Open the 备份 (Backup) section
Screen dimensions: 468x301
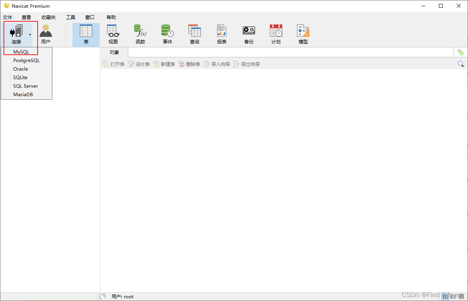pyautogui.click(x=249, y=34)
